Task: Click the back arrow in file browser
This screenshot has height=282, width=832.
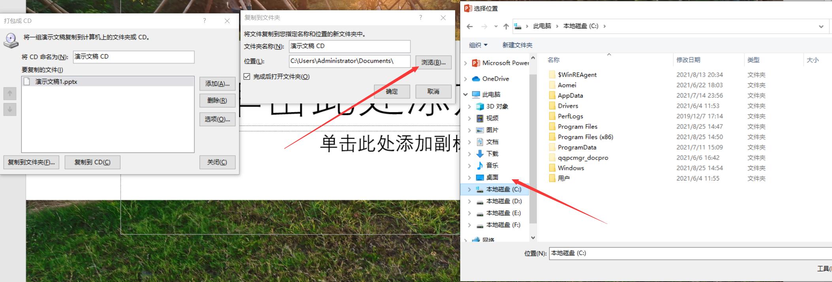Action: tap(470, 26)
